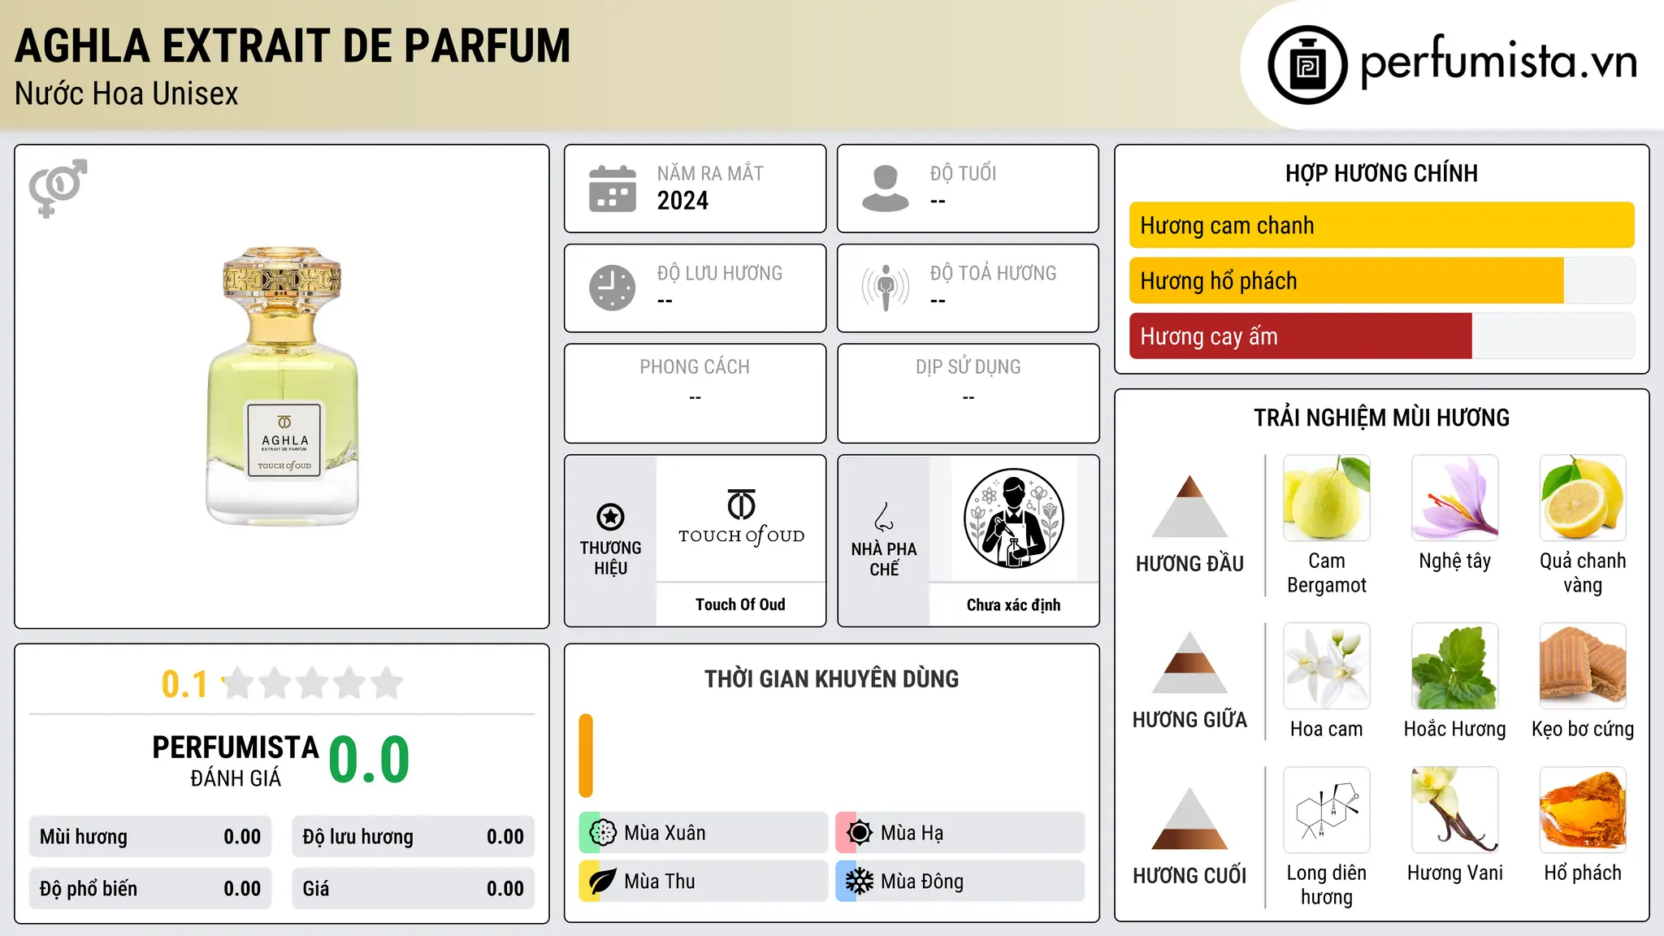Click the Trải nghiệm mùi hương heading
The height and width of the screenshot is (936, 1664).
1381,418
